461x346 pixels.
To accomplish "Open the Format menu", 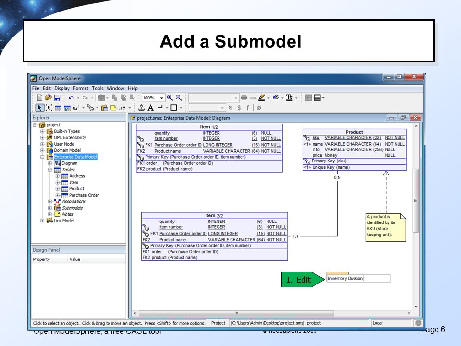I will (x=81, y=88).
